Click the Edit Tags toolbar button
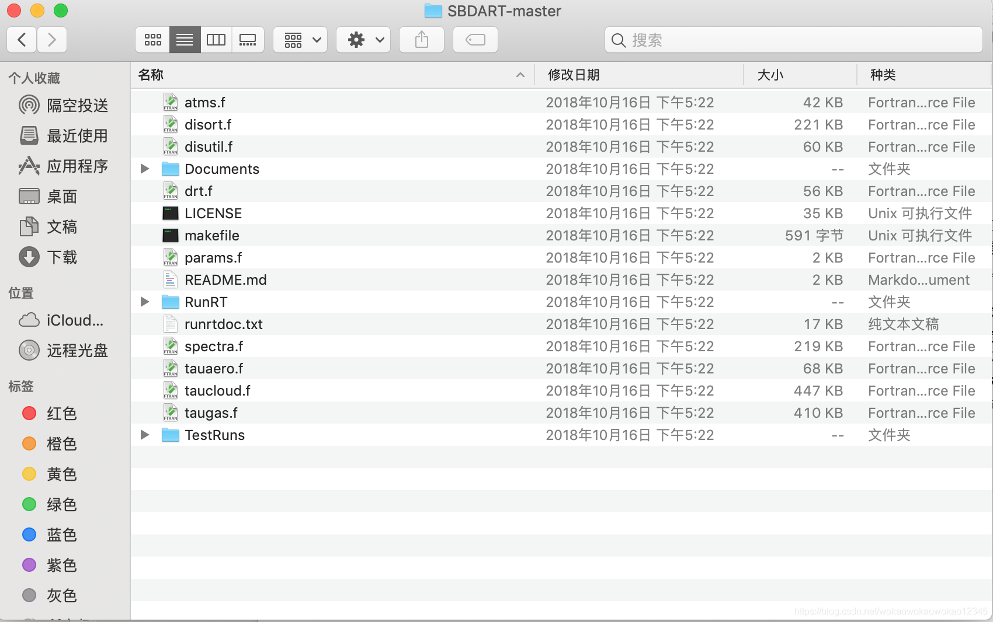The width and height of the screenshot is (993, 622). pos(475,40)
